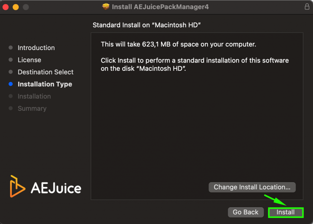This screenshot has height=224, width=313.
Task: Click the lock icon in the title bar
Action: 307,7
